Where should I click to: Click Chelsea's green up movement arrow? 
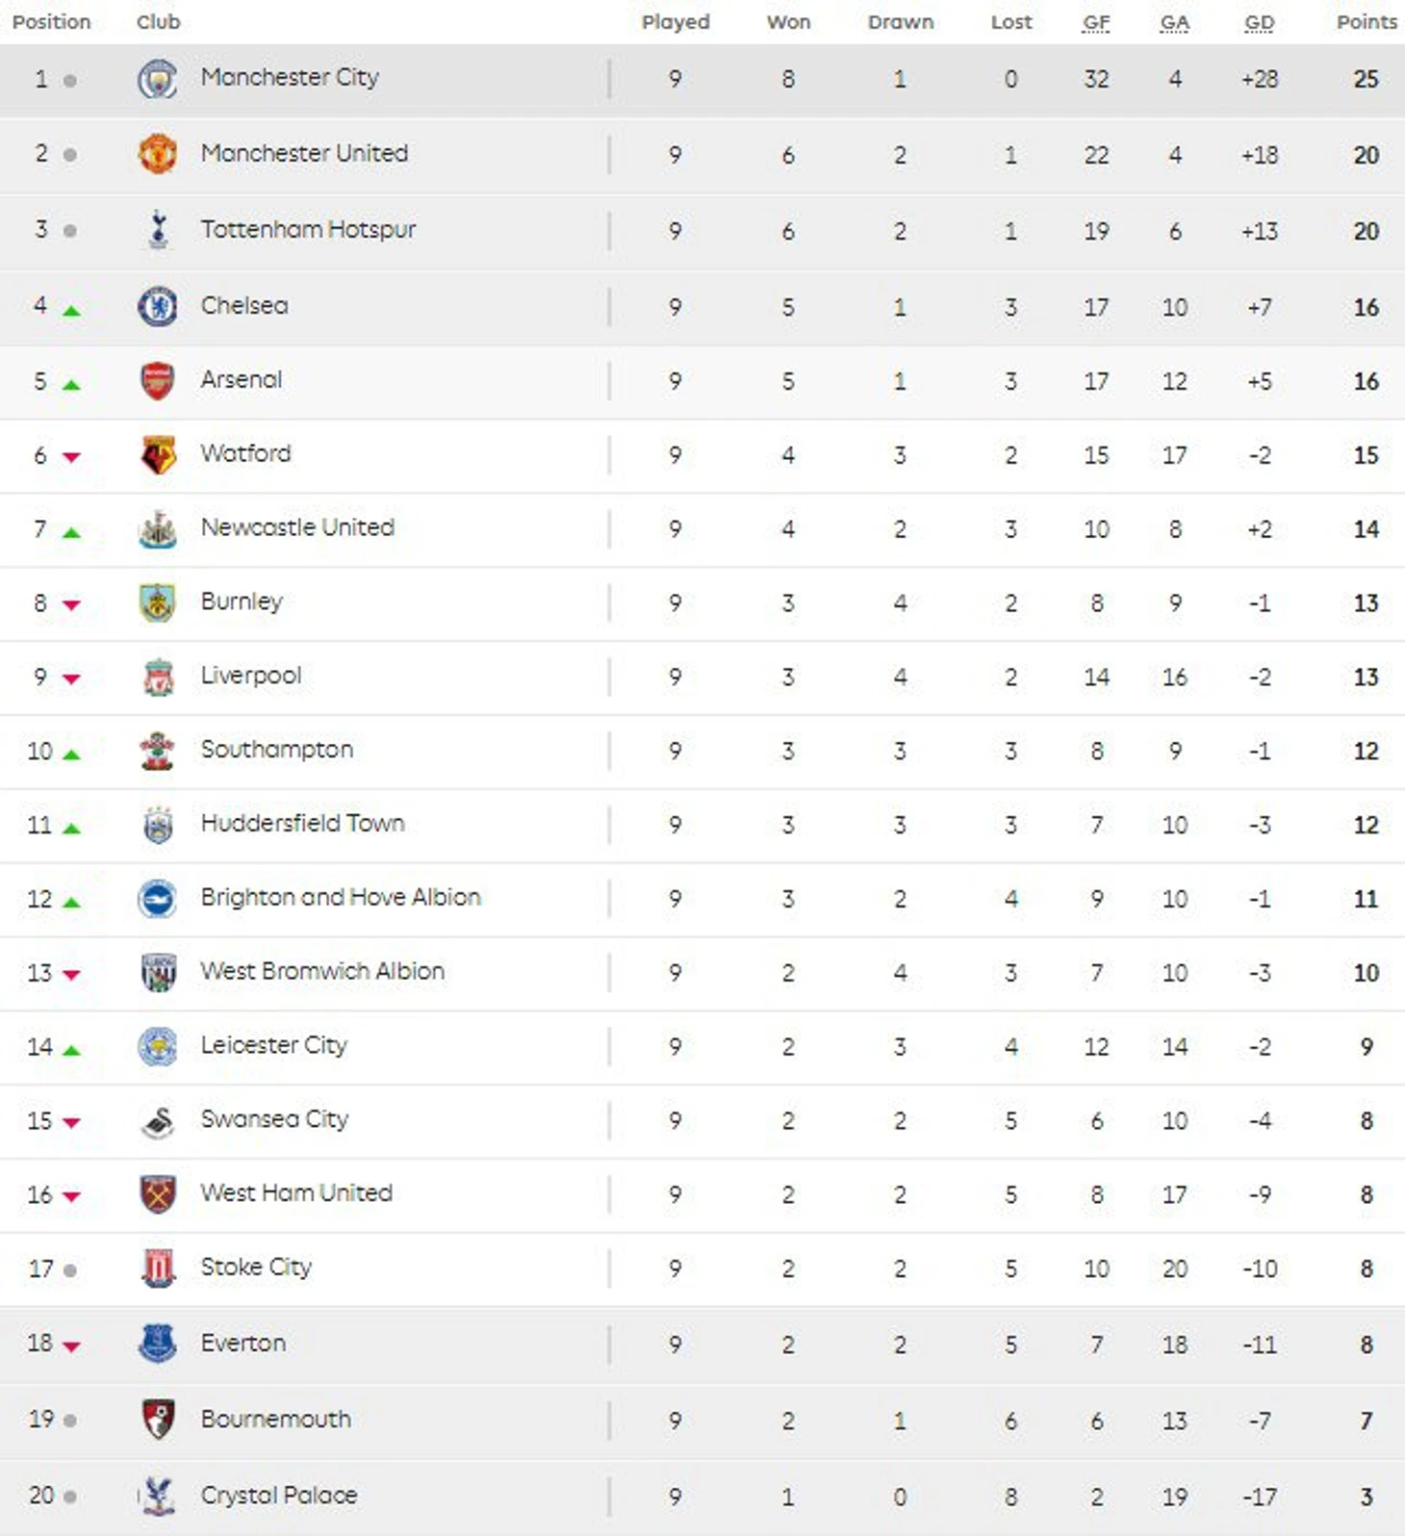pos(71,310)
